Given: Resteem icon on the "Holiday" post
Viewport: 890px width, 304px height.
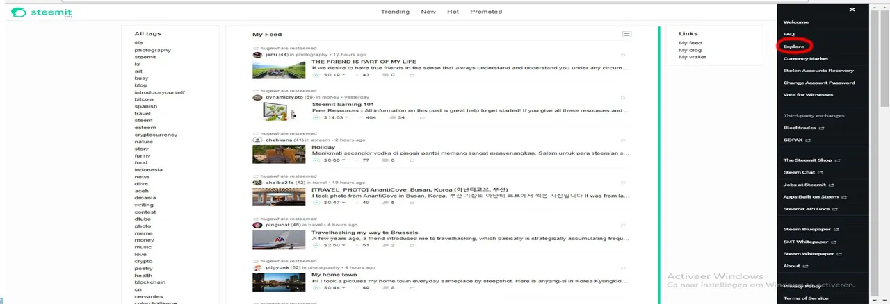Looking at the screenshot, I should click(x=412, y=160).
